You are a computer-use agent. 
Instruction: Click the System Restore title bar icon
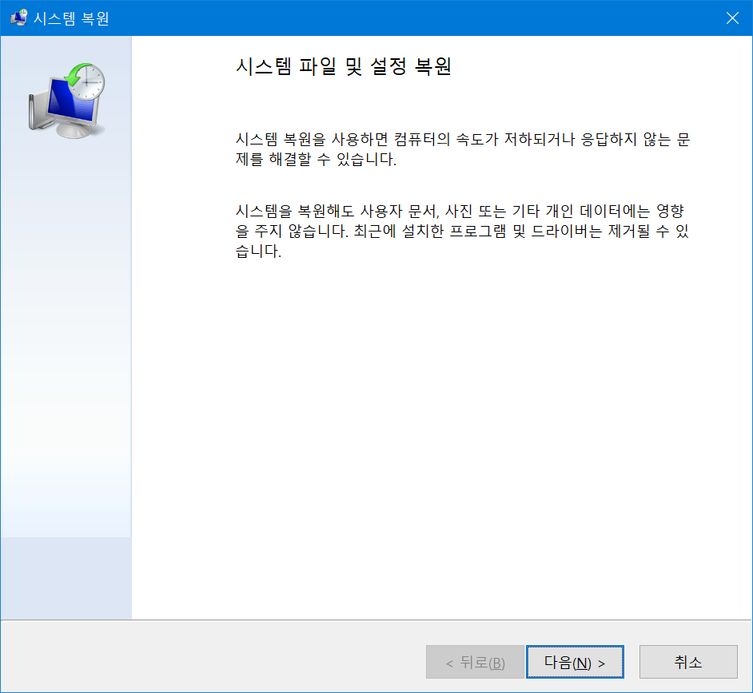pos(18,18)
